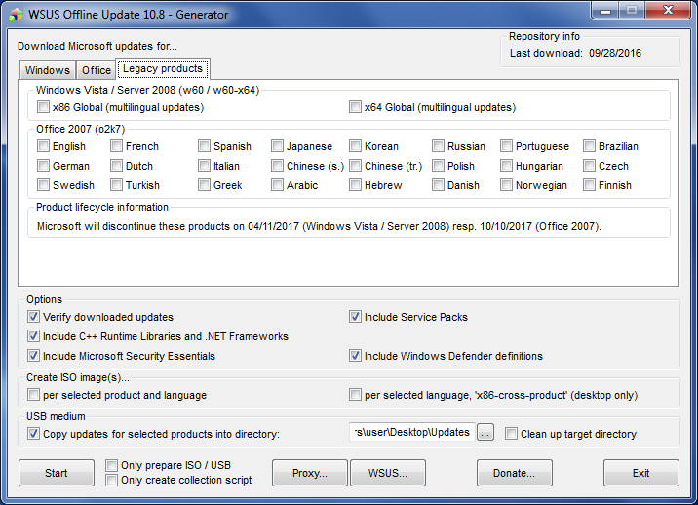This screenshot has height=505, width=698.
Task: Open the Proxy settings button
Action: click(310, 473)
